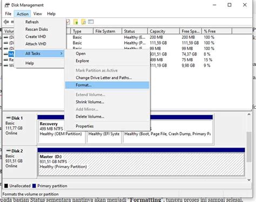
Task: Expand the All Tasks submenu
Action: (39, 53)
